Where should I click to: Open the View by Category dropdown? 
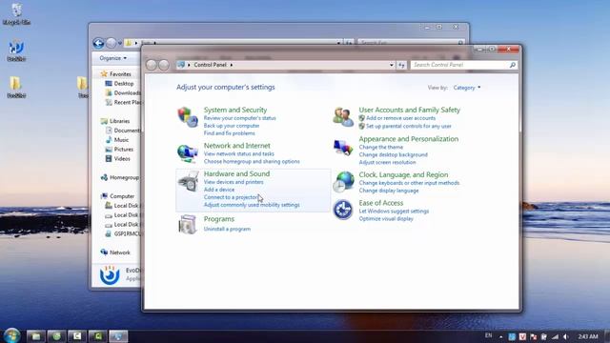(x=466, y=88)
